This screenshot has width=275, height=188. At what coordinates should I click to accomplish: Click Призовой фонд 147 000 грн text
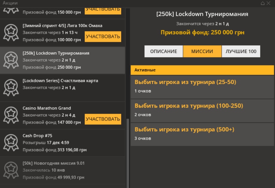click(52, 122)
